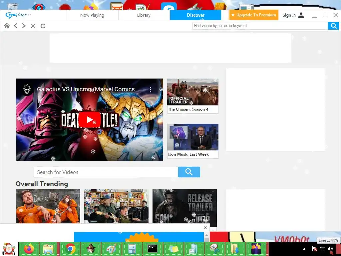The width and height of the screenshot is (341, 256).
Task: Close the bottom banner ad with X
Action: tap(205, 228)
